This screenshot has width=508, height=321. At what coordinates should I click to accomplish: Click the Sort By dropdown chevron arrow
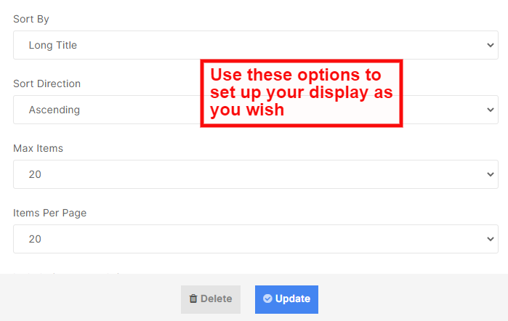pos(490,45)
